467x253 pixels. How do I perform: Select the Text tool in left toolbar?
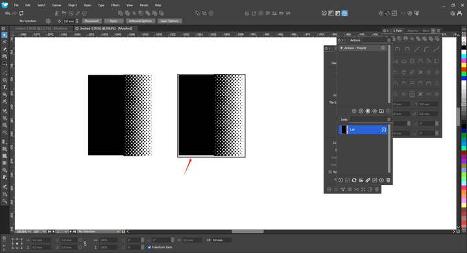(x=5, y=88)
